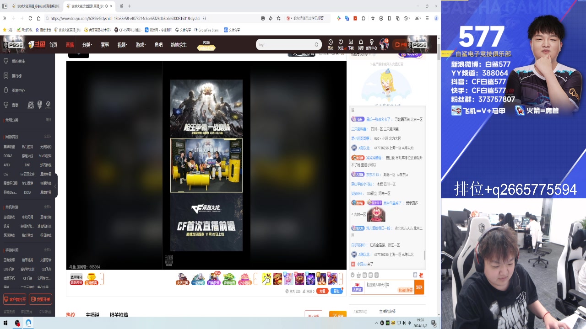The image size is (586, 329).
Task: Open a new browser tab
Action: tap(130, 6)
